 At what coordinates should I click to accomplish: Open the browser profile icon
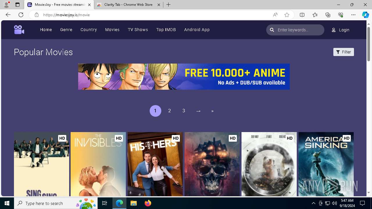[6, 5]
